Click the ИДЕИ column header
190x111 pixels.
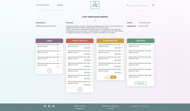coord(49,41)
